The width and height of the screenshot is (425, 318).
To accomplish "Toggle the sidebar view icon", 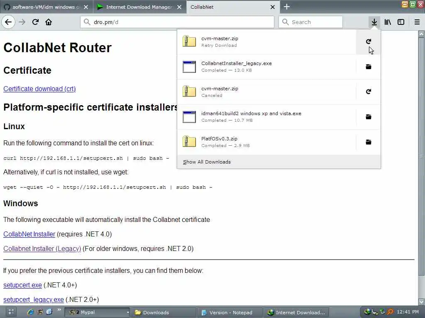I will point(401,22).
